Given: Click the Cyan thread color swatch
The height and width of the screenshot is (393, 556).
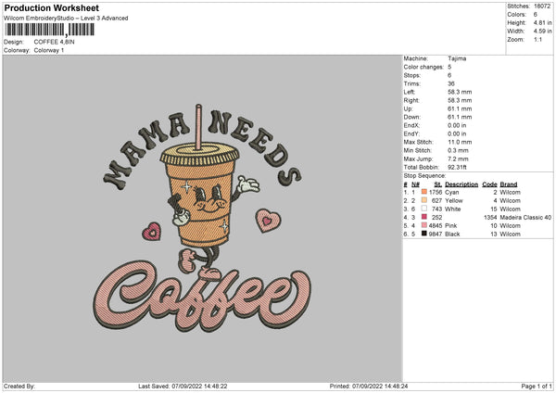Looking at the screenshot, I should point(424,192).
